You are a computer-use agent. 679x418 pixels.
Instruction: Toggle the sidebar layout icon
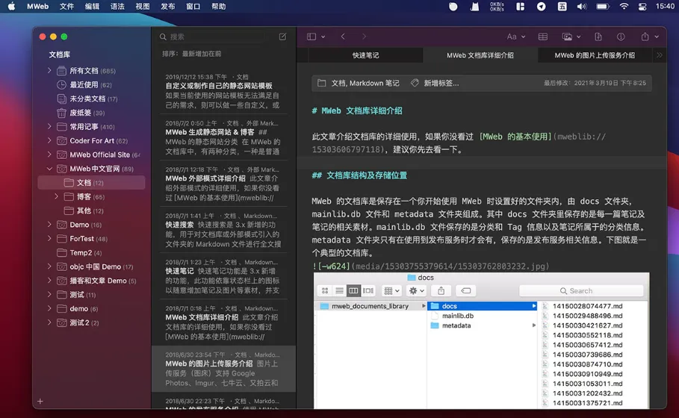tap(311, 37)
